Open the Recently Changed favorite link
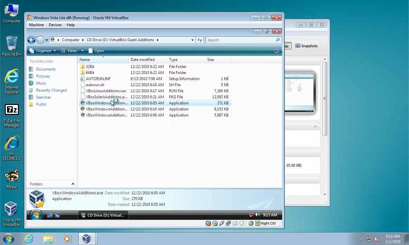Viewport: 409px width, 245px height. point(51,90)
